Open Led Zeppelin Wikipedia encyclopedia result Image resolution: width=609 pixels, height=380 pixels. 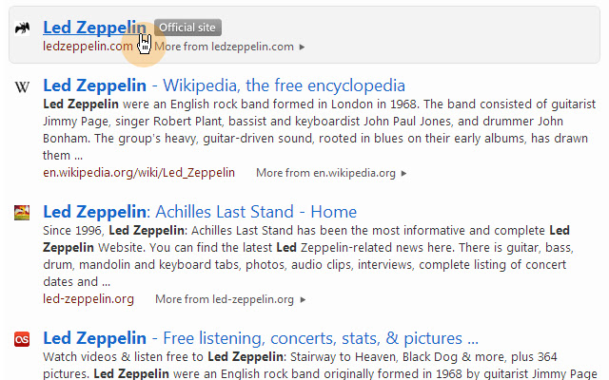[224, 85]
